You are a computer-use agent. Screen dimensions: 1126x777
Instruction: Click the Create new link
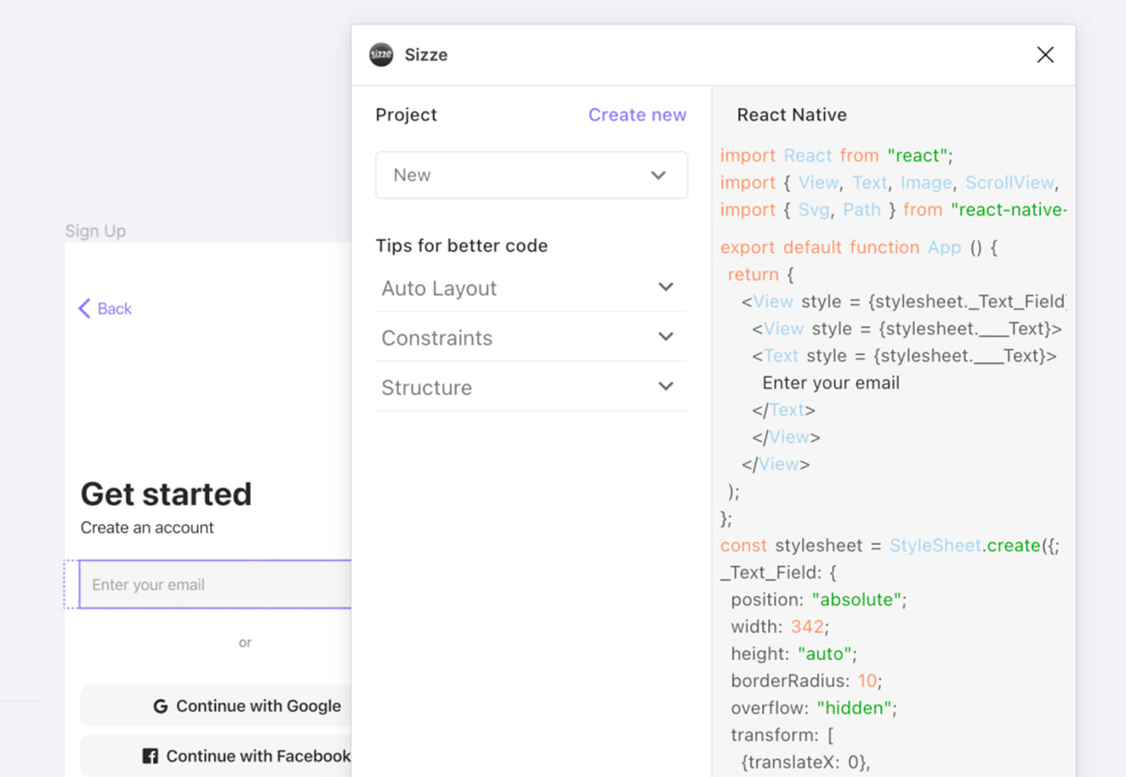[637, 115]
